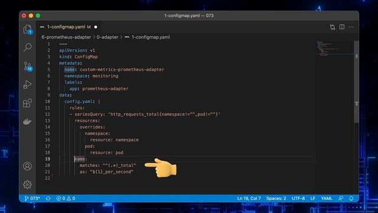Click the window title 1-configmap.yaml — 073
378x213 pixels.
pyautogui.click(x=189, y=16)
